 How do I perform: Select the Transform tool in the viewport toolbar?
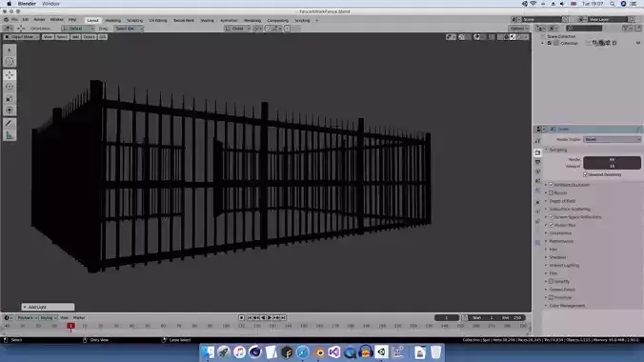tap(10, 111)
